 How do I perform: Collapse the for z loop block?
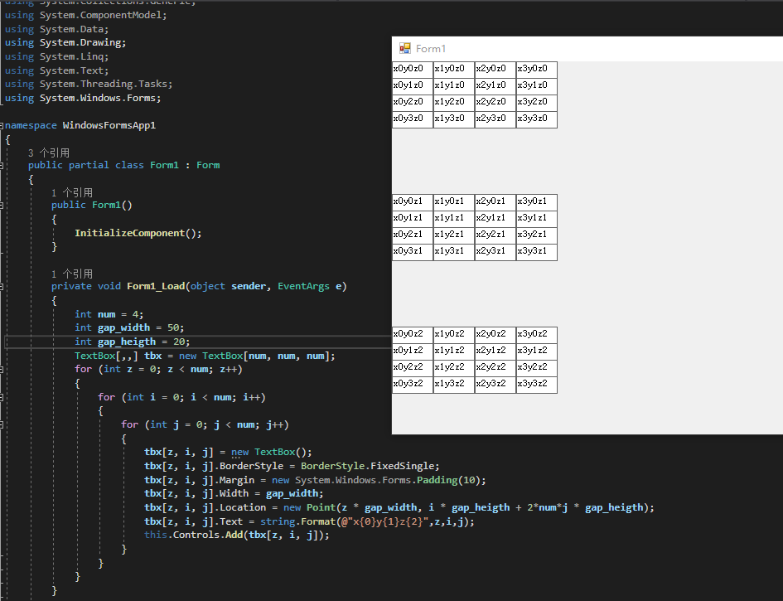pyautogui.click(x=2, y=370)
